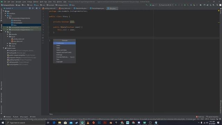Viewport: 222px width, 125px height.
Task: Open the Pixel device selector dropdown
Action: 166,5
